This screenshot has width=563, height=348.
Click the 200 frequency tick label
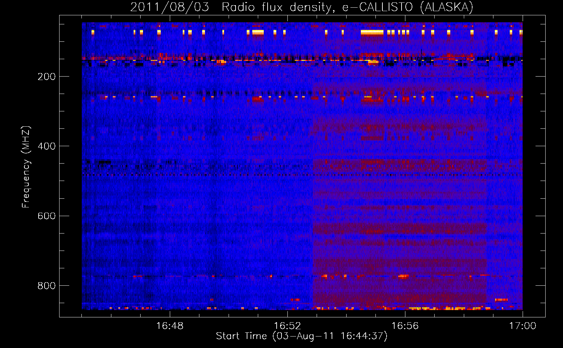(x=47, y=77)
